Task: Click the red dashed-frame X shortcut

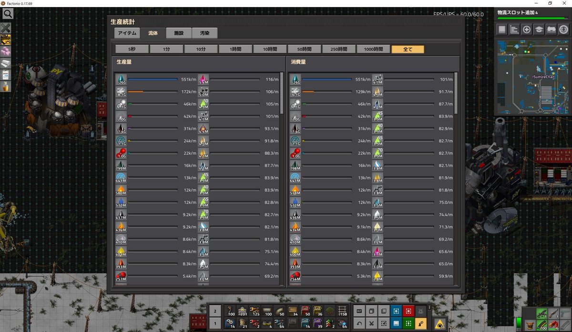Action: coord(408,312)
